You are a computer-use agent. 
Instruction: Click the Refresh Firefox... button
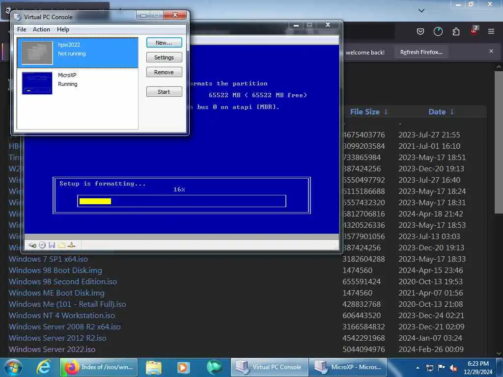point(421,52)
